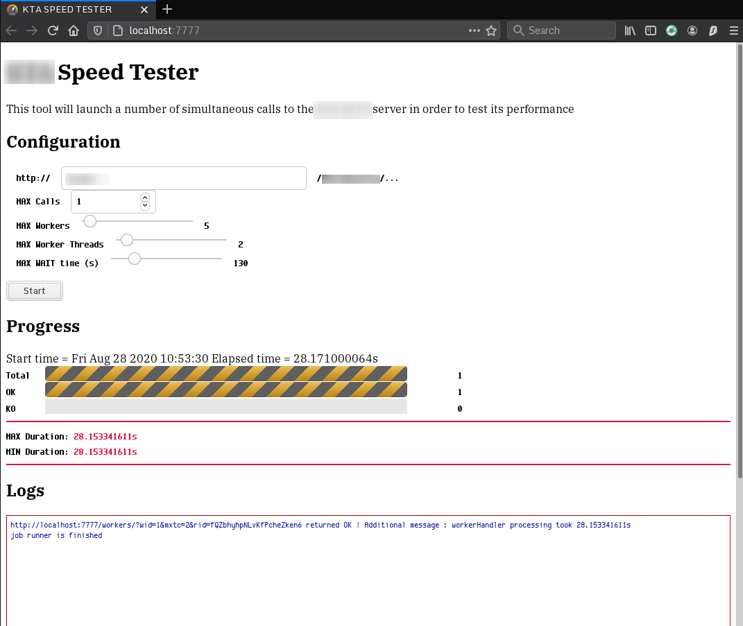Click the MAX Workers slider handle
Image resolution: width=743 pixels, height=626 pixels.
[x=89, y=221]
